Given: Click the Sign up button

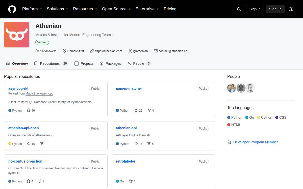Looking at the screenshot, I should (x=275, y=9).
